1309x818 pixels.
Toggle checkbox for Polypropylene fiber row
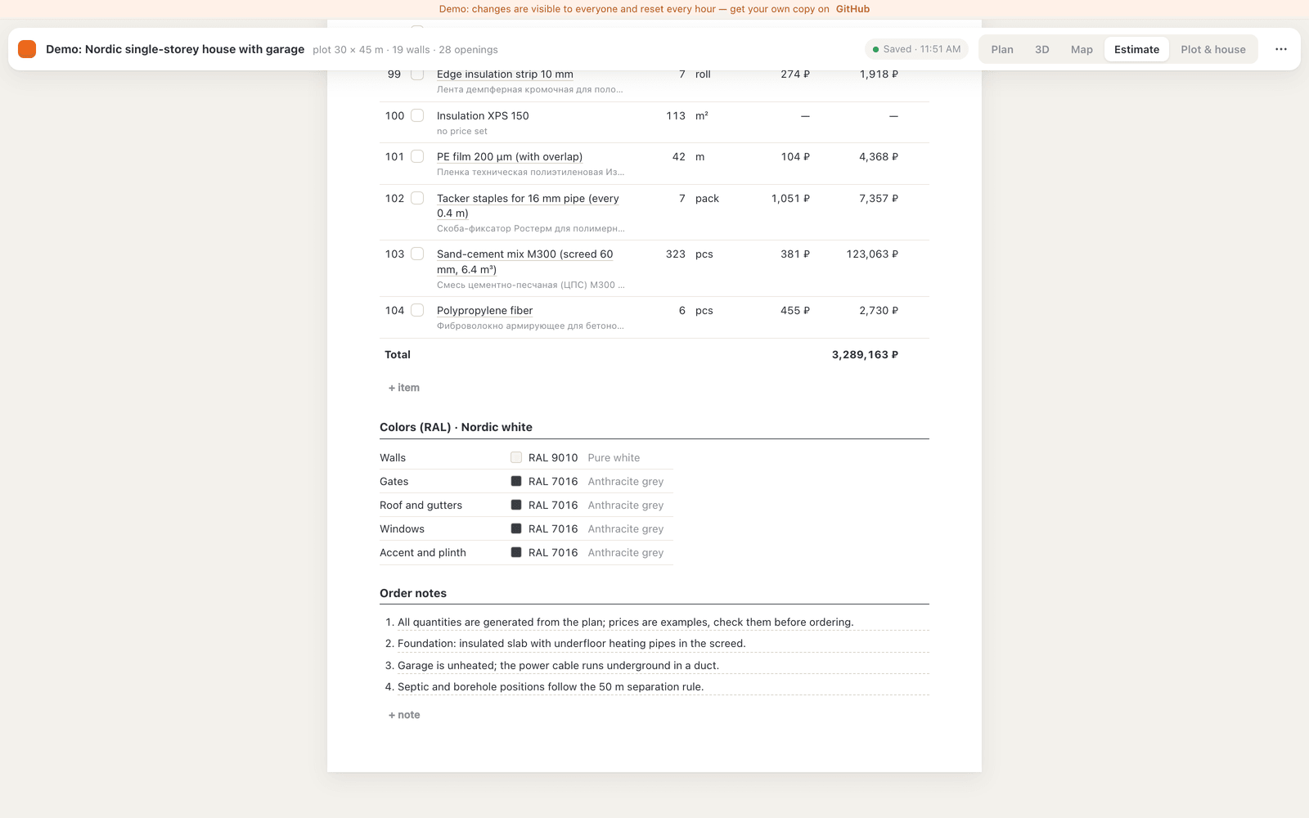point(417,310)
